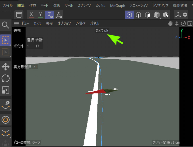This screenshot has height=147, width=193.
Task: Click the viewport orbit rotate icon
Action: [x=183, y=24]
